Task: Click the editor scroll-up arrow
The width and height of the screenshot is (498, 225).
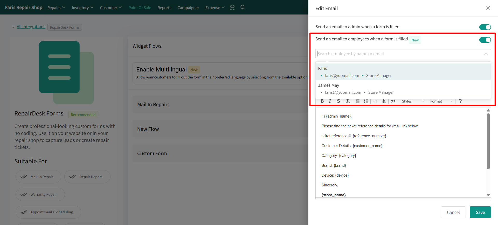Action: click(x=488, y=110)
